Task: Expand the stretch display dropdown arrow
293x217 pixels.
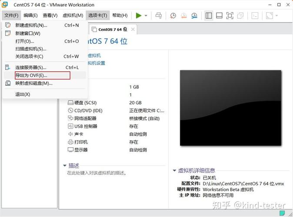Action: [x=276, y=16]
